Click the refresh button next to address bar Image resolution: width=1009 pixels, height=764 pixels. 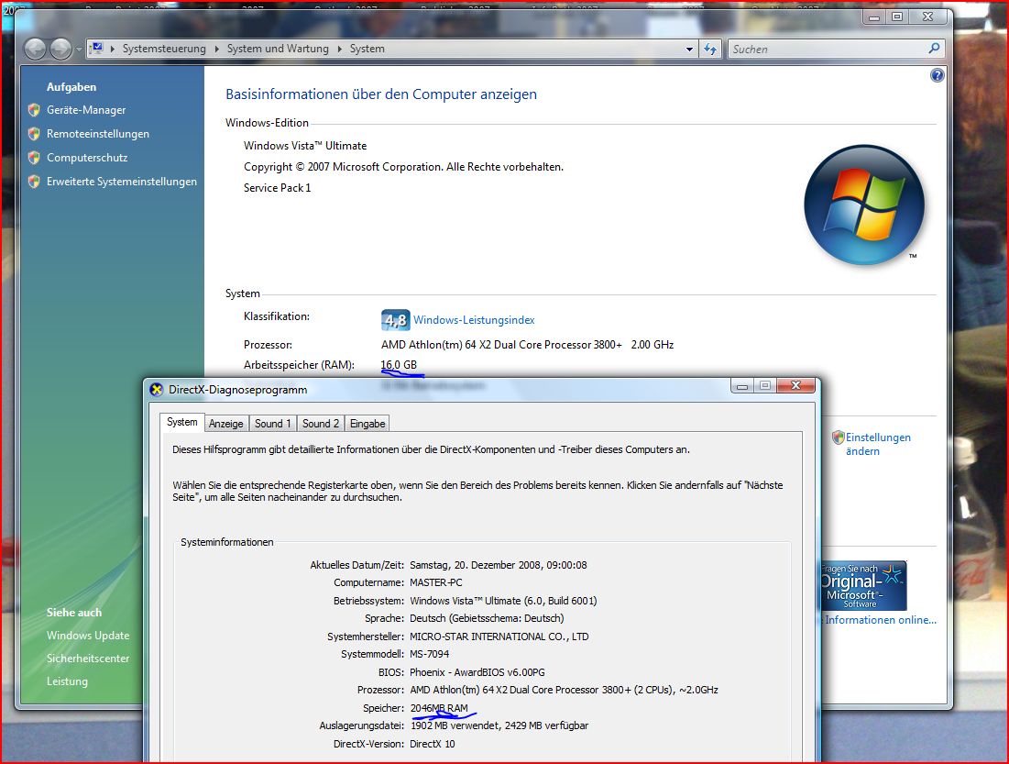709,49
